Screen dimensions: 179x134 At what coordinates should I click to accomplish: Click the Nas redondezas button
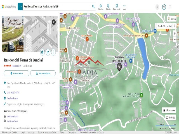[x=43, y=73]
